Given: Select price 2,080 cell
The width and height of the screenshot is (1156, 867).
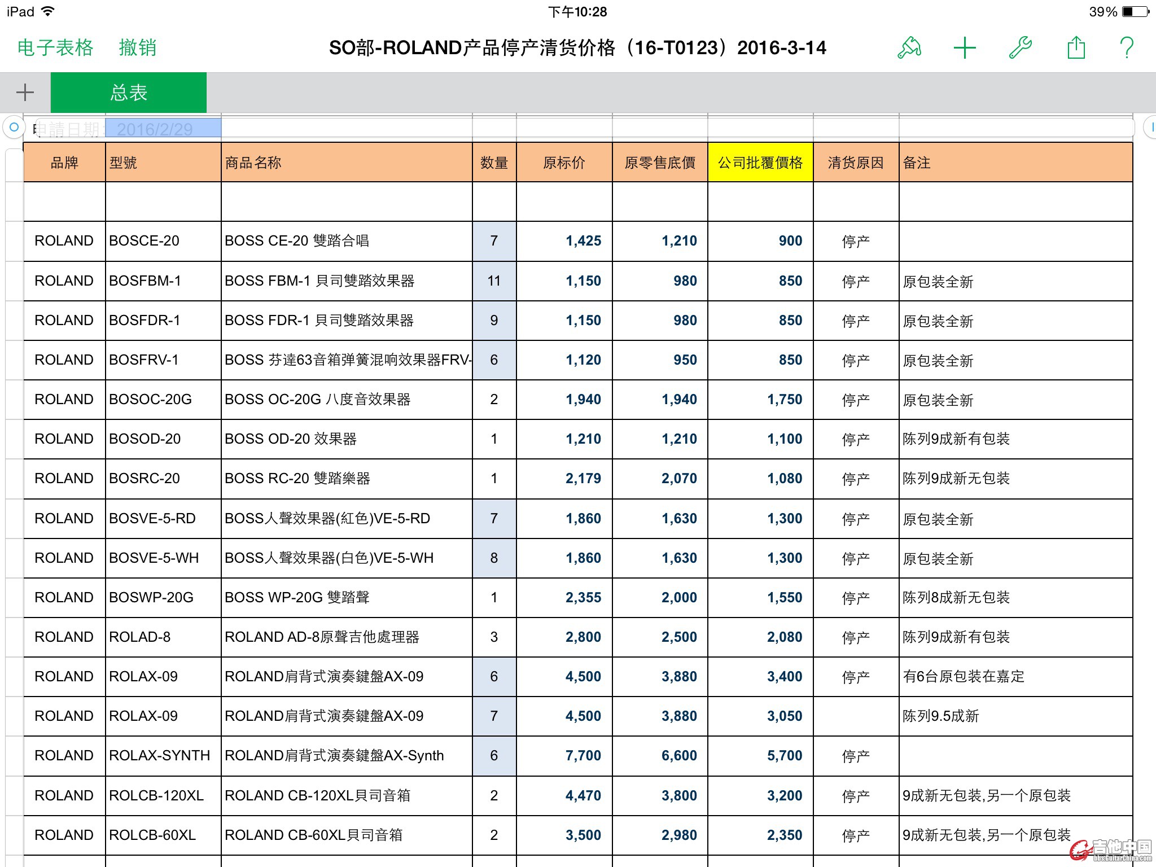Looking at the screenshot, I should click(760, 637).
